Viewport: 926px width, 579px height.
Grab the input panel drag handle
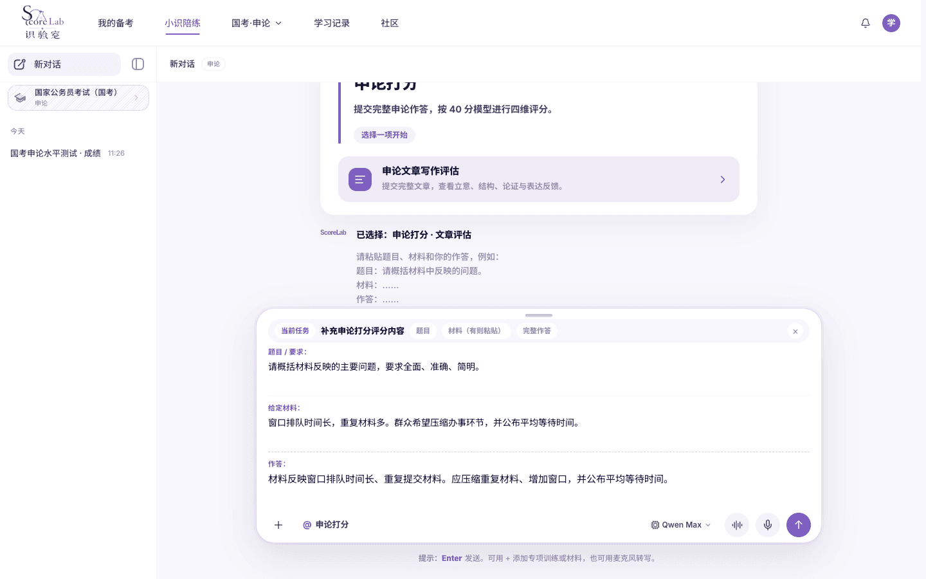[539, 315]
